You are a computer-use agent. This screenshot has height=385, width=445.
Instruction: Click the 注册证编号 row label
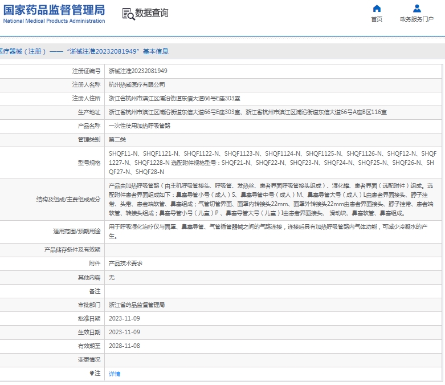86,71
